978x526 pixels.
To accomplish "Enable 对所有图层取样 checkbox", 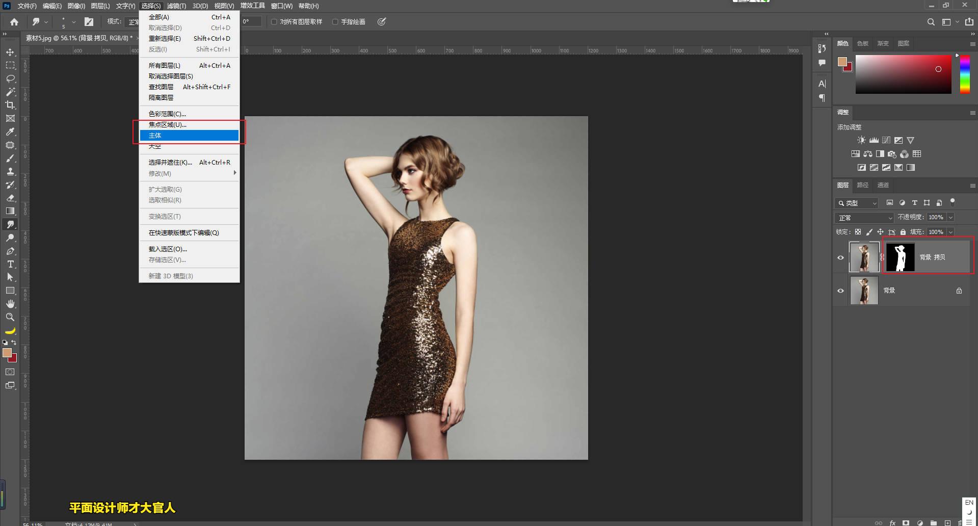I will tap(274, 22).
